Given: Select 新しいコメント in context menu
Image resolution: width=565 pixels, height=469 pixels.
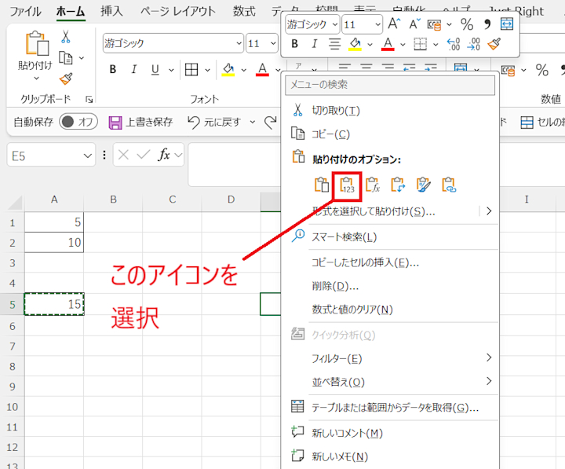Looking at the screenshot, I should point(390,433).
